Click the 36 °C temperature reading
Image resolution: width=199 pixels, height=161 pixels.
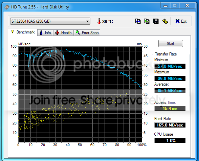pyautogui.click(x=108, y=21)
